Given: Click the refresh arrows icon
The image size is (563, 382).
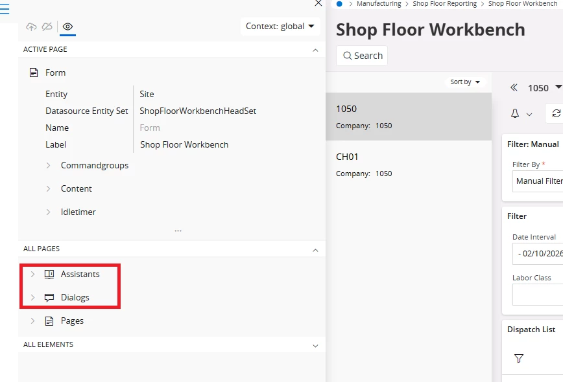Looking at the screenshot, I should coord(556,113).
